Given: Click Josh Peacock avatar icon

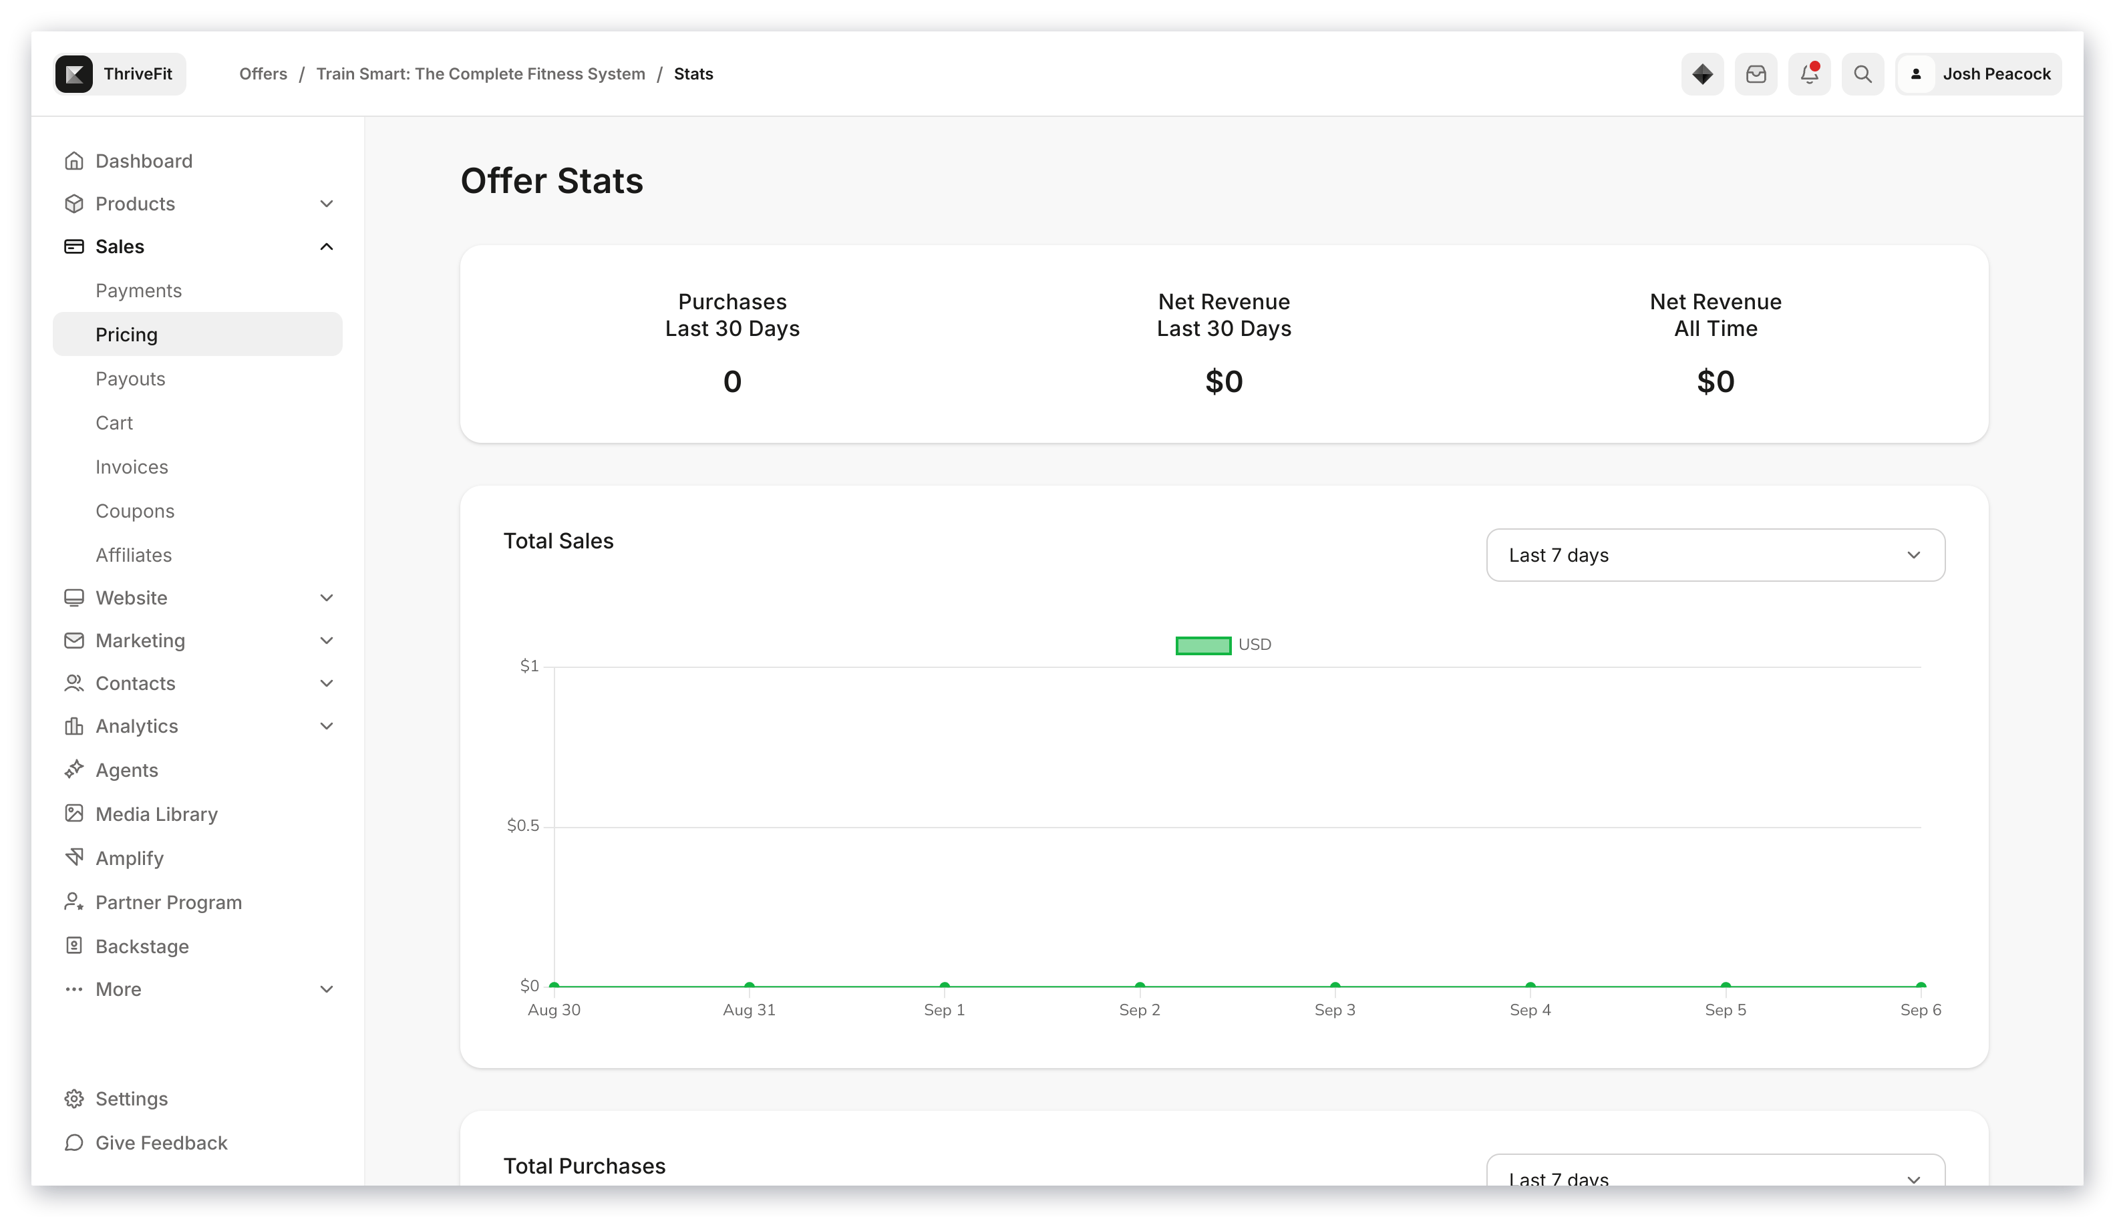Looking at the screenshot, I should tap(1915, 73).
